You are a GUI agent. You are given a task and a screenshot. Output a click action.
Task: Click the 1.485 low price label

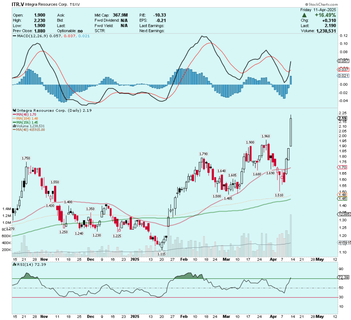pyautogui.click(x=228, y=198)
